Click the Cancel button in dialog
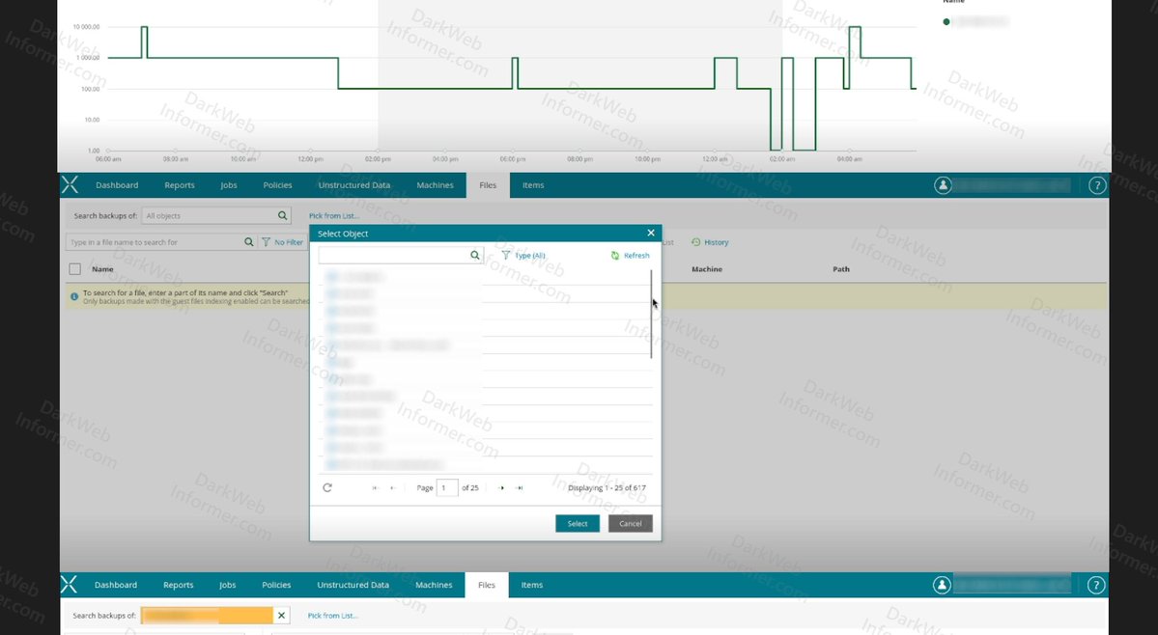The width and height of the screenshot is (1158, 635). coord(630,524)
